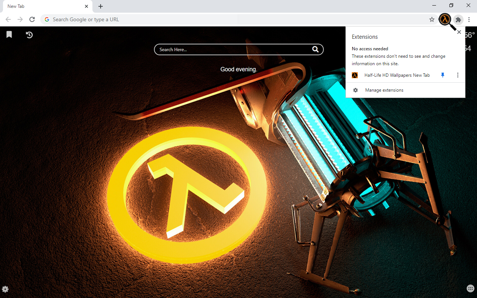The height and width of the screenshot is (298, 477).
Task: Reload the page
Action: pyautogui.click(x=32, y=19)
